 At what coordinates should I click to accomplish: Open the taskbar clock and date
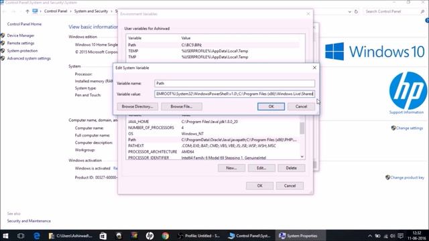[416, 236]
